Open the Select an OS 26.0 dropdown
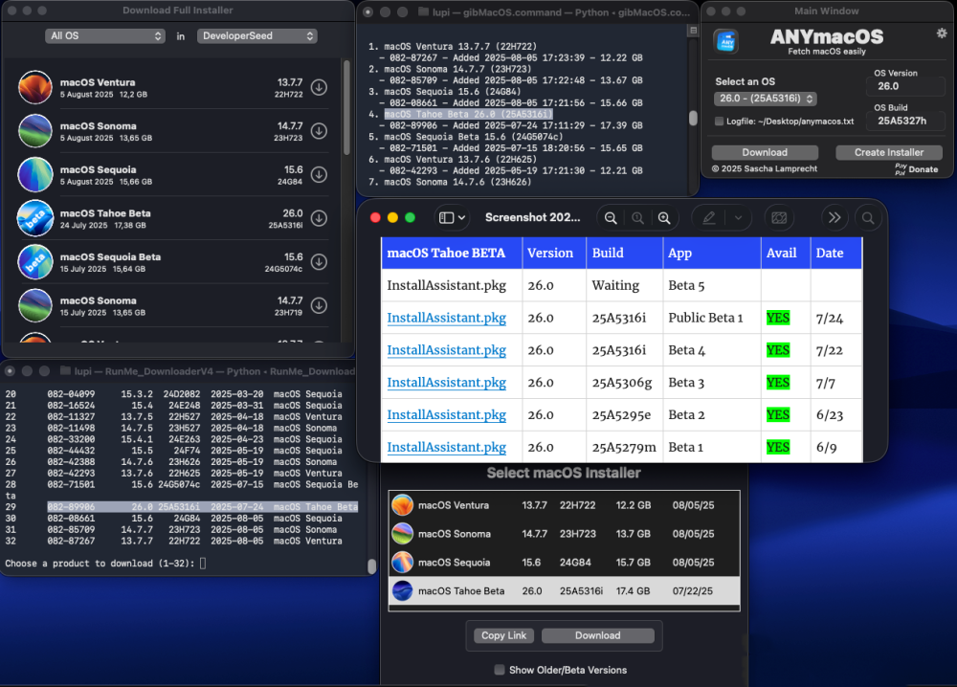This screenshot has width=957, height=687. tap(766, 99)
